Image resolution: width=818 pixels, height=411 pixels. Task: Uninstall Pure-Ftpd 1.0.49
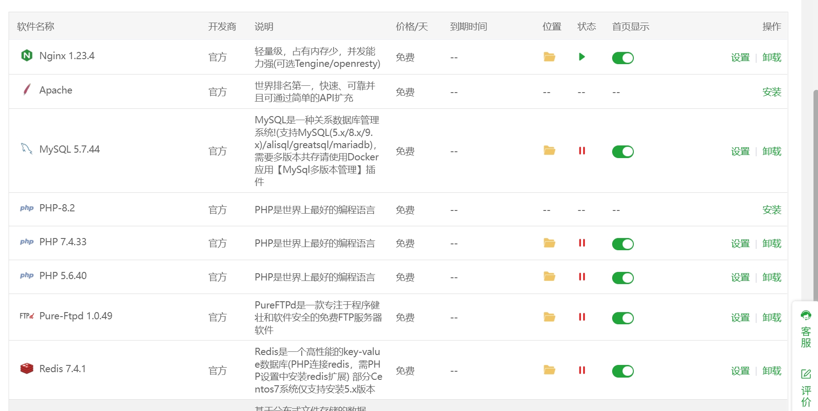point(772,318)
